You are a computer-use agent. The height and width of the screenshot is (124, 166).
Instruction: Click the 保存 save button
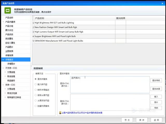click(x=142, y=120)
